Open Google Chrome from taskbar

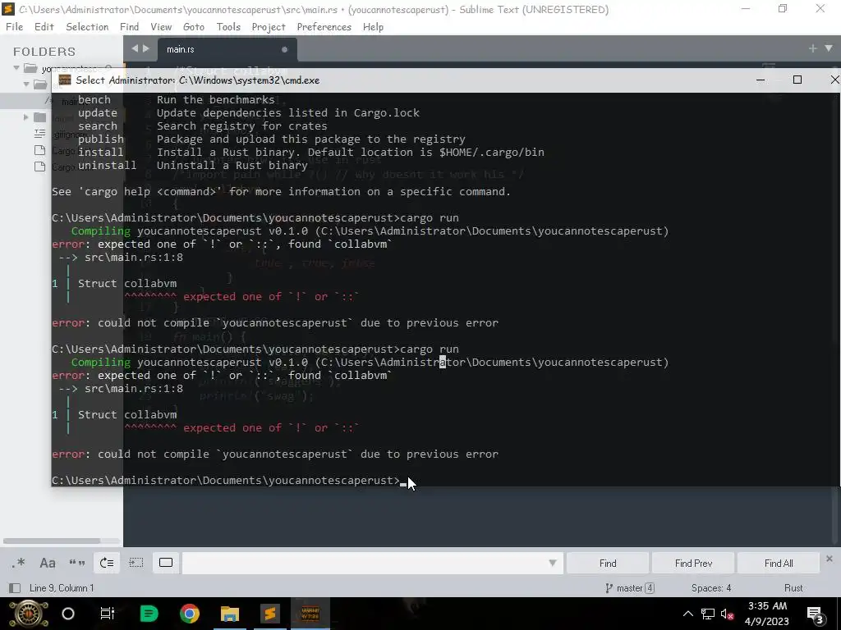pos(190,614)
